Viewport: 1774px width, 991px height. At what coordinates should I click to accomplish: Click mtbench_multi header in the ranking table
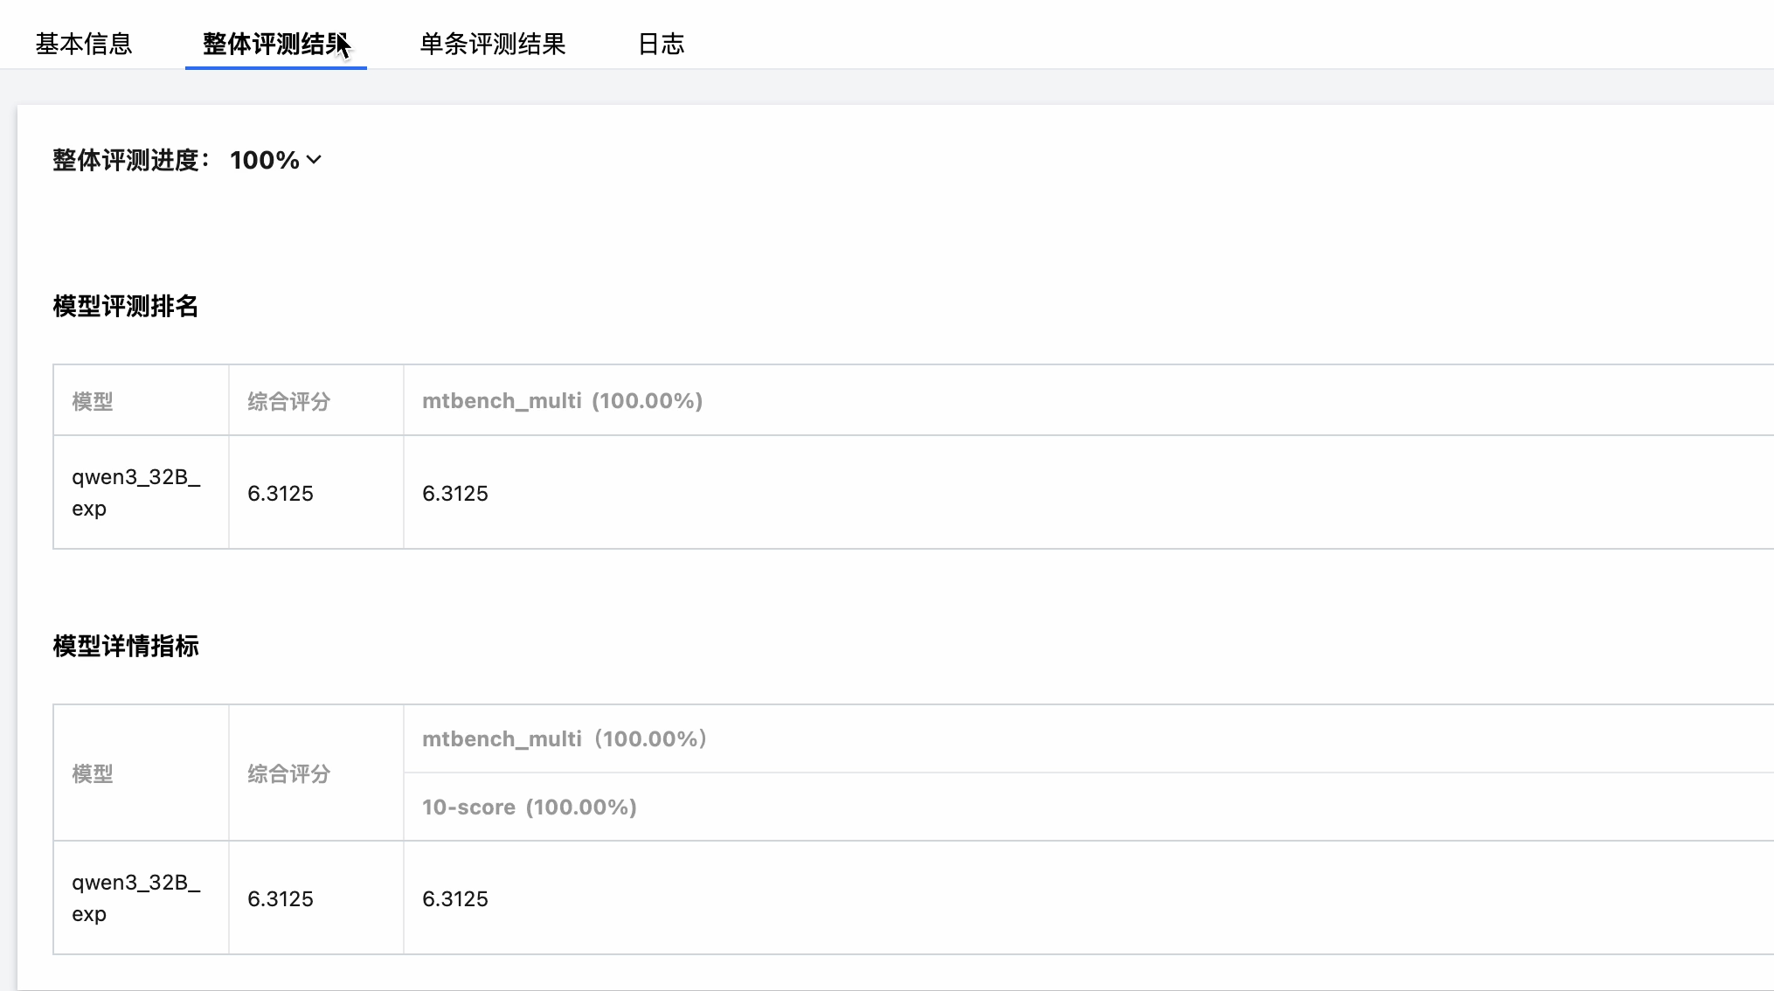pyautogui.click(x=562, y=401)
